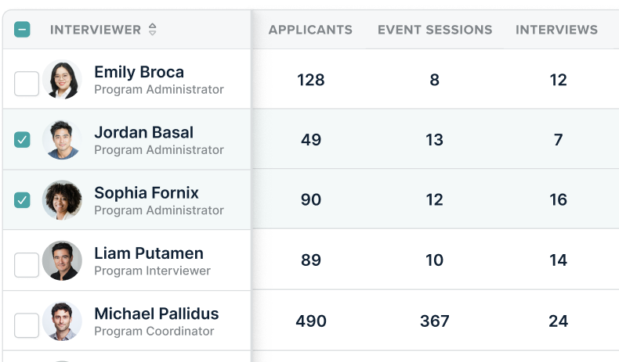
Task: Click Emily Broca's profile avatar
Action: [x=62, y=80]
